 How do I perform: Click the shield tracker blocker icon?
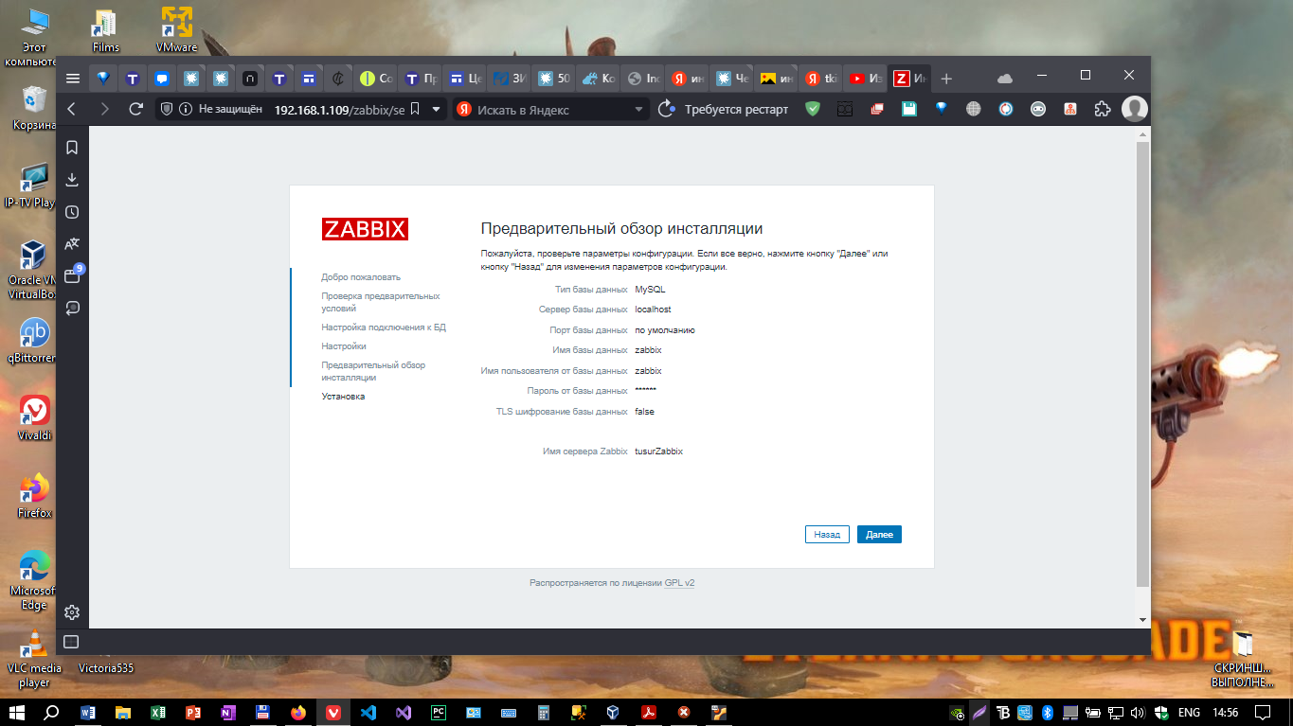coord(166,109)
